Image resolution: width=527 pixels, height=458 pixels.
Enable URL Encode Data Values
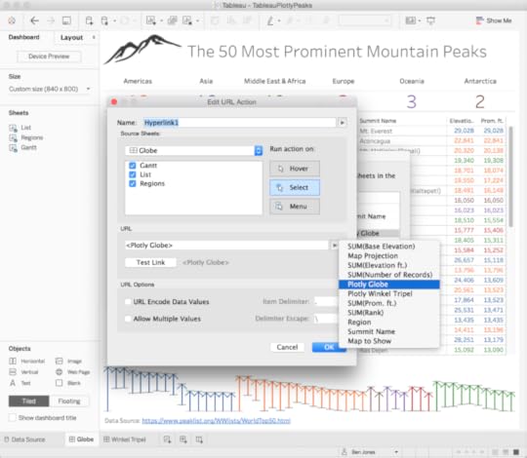click(x=128, y=302)
